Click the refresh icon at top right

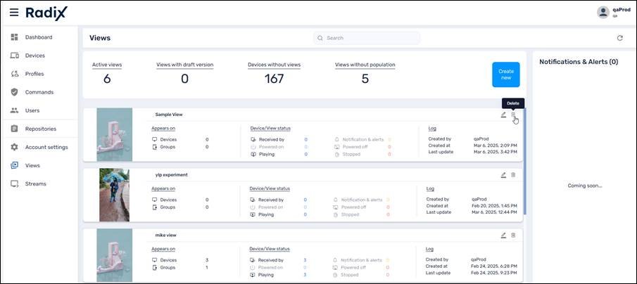tap(619, 38)
